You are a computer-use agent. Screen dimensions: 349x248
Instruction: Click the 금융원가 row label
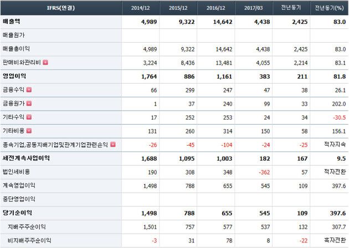pyautogui.click(x=14, y=104)
